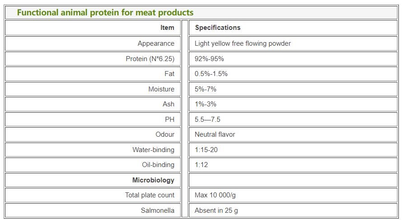Click the 'Functional animal protein for meat products' heading

pos(105,12)
